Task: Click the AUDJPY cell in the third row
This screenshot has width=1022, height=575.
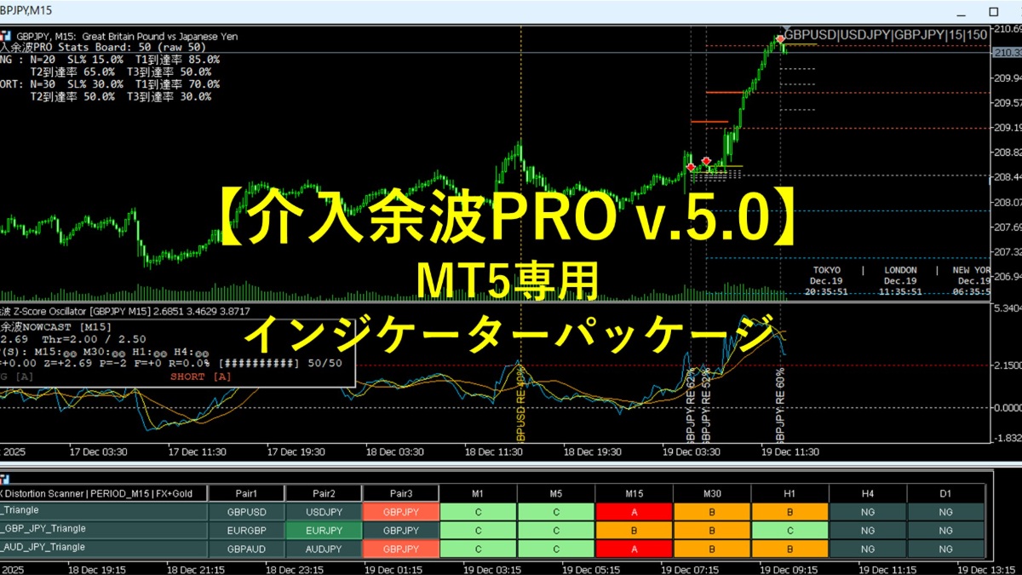Action: pos(323,549)
